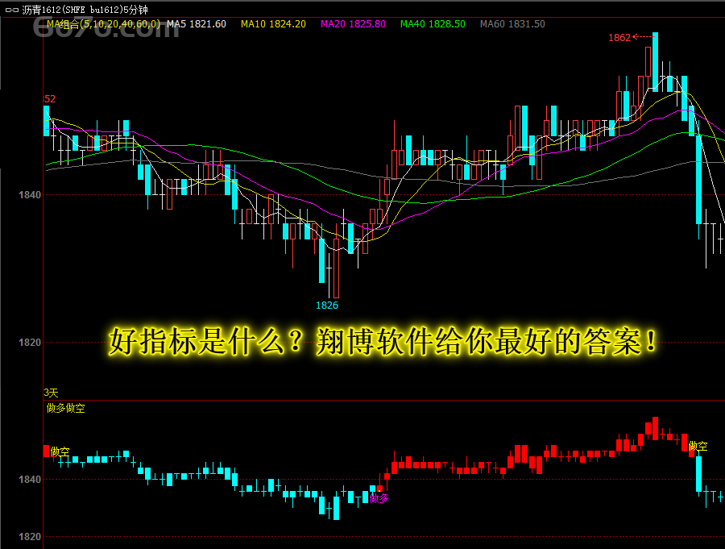Viewport: 725px width, 549px height.
Task: Select the chart title 沥青1612(SHFE bu1612)5分钟
Action: [85, 10]
